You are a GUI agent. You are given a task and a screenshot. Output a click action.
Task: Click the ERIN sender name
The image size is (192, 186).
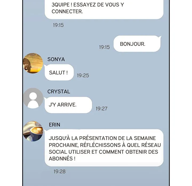click(54, 125)
